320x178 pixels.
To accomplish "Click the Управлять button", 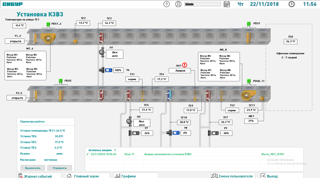I will click(60, 168).
